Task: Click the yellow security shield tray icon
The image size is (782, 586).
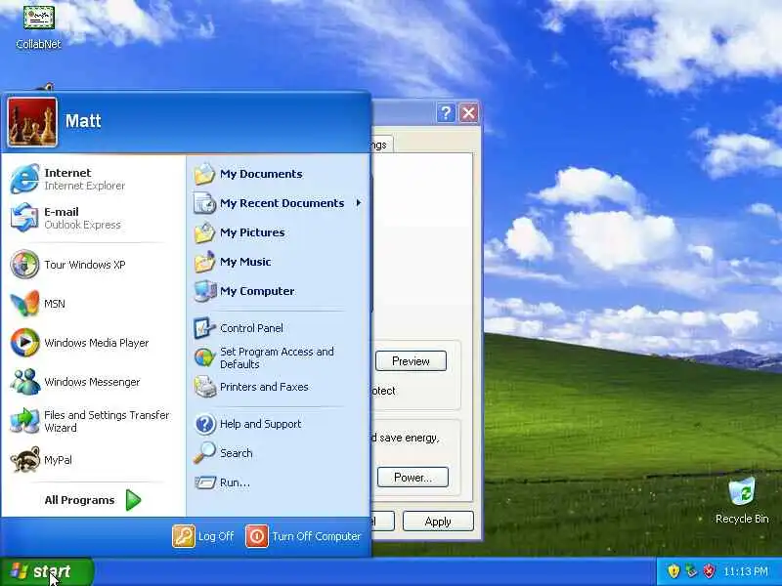Action: tap(673, 571)
